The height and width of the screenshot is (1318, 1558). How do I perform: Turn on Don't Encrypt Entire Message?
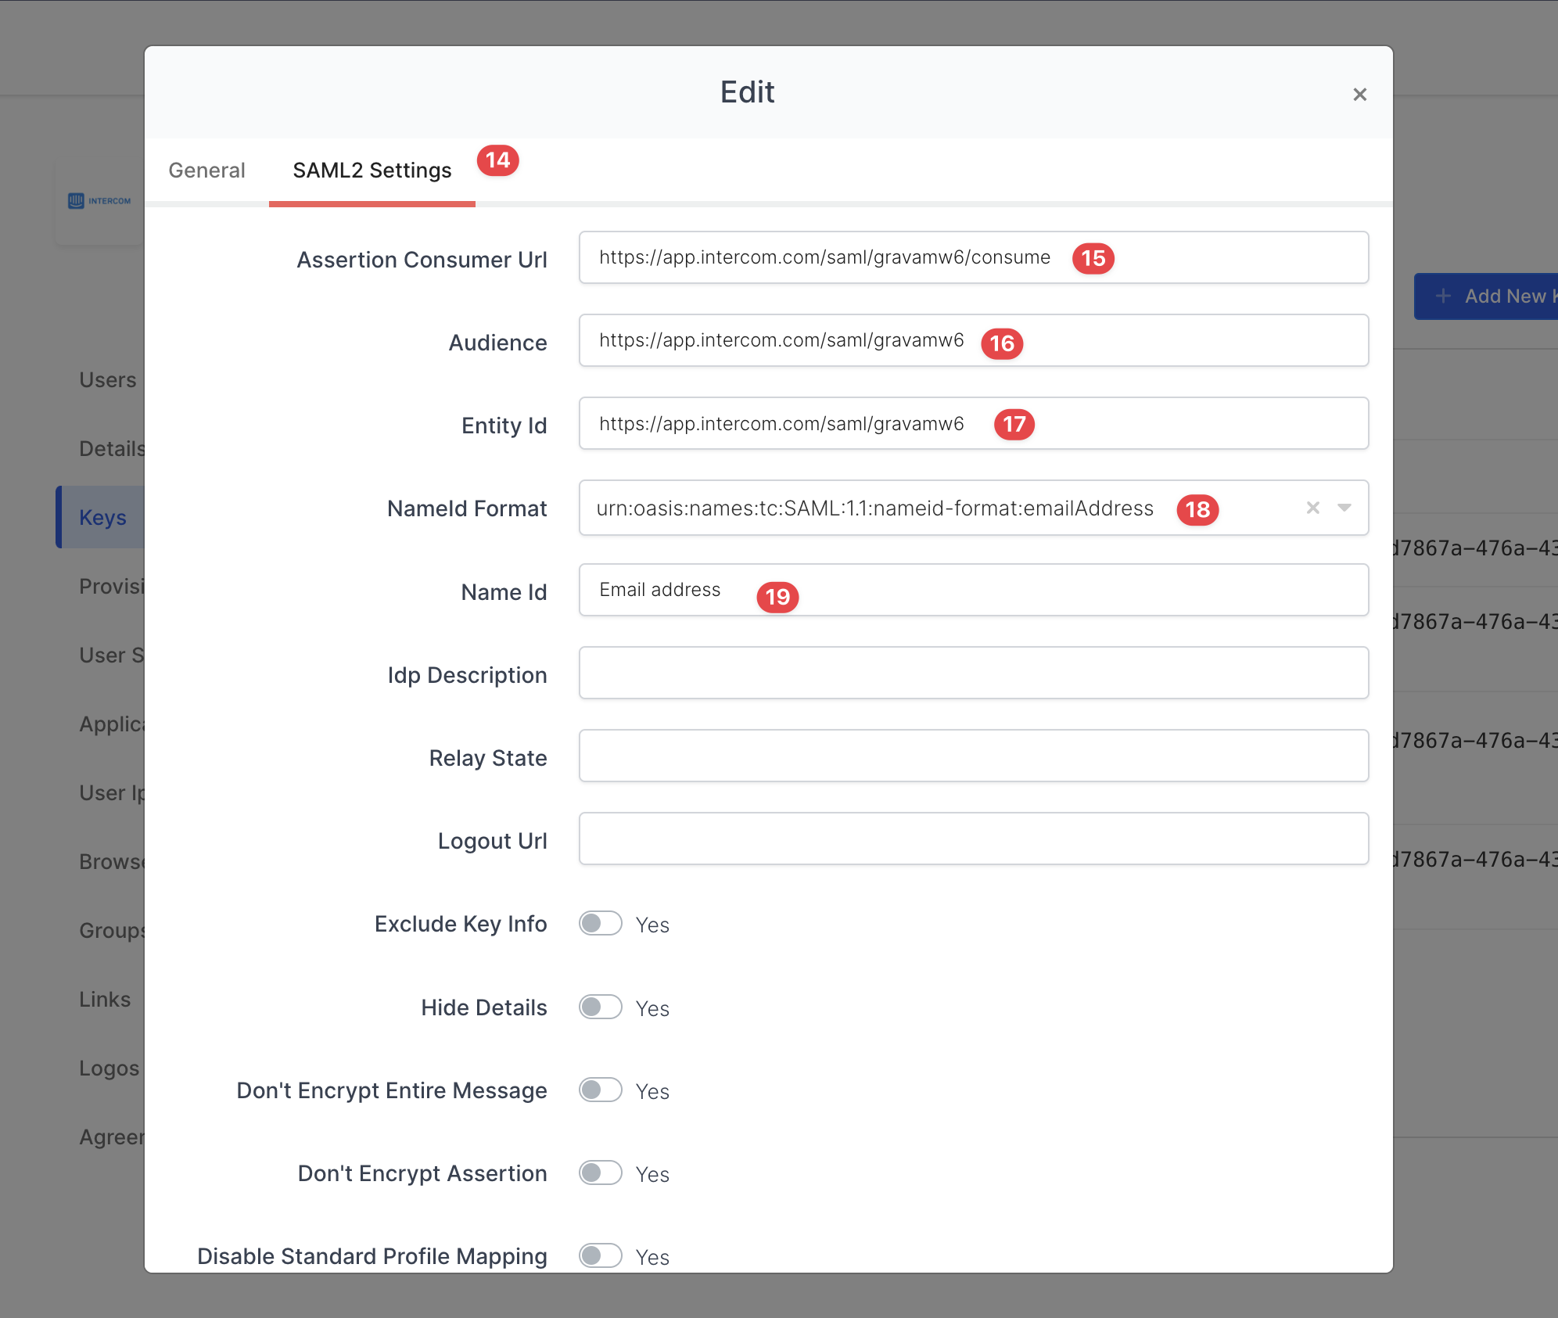tap(600, 1090)
